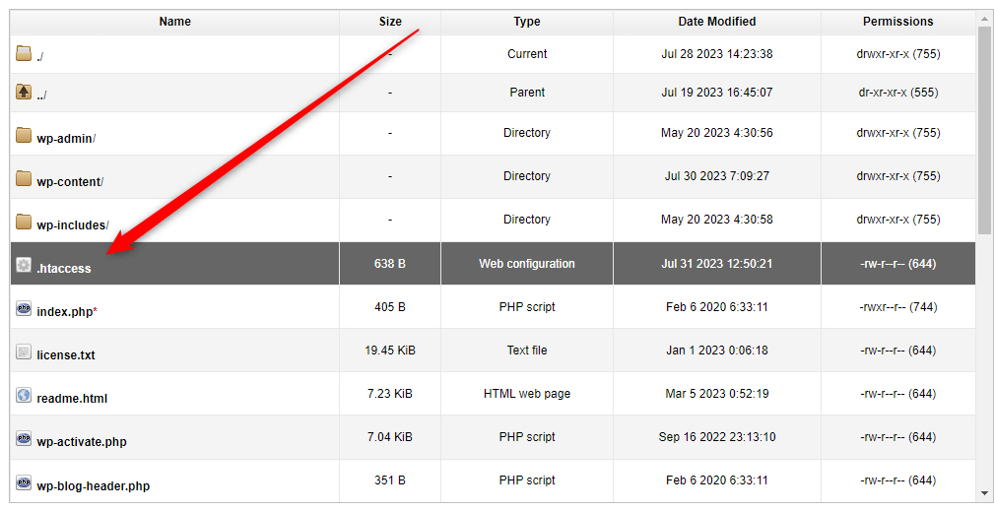Viewport: 995px width, 511px height.
Task: Click the Jul 30 2023 7:09:27 date
Action: coord(716,175)
